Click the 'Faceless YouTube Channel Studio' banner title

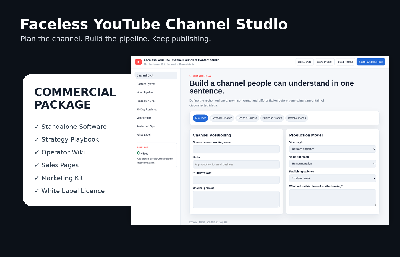click(154, 24)
